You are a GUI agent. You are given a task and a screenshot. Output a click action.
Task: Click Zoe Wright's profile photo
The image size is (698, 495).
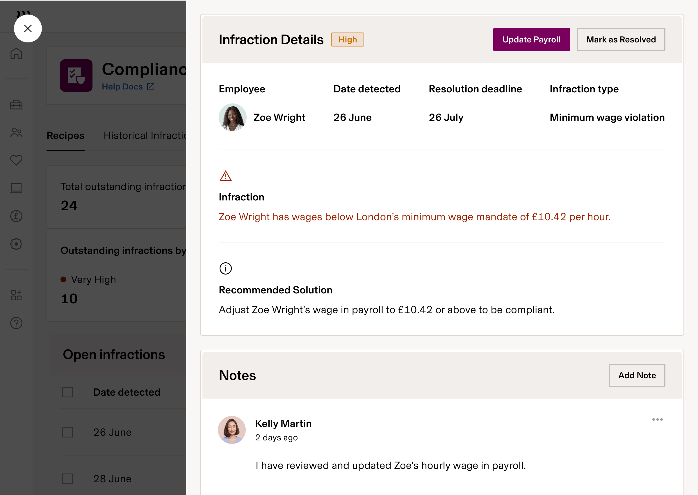232,117
